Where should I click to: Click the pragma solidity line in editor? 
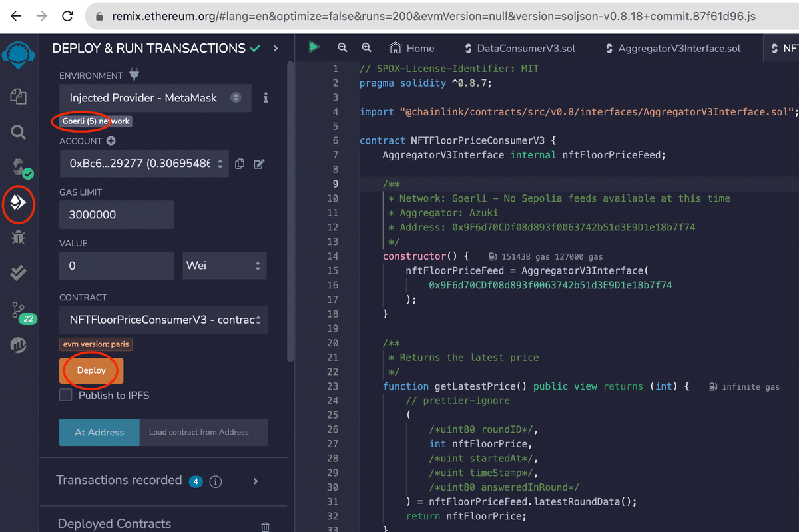(x=425, y=83)
